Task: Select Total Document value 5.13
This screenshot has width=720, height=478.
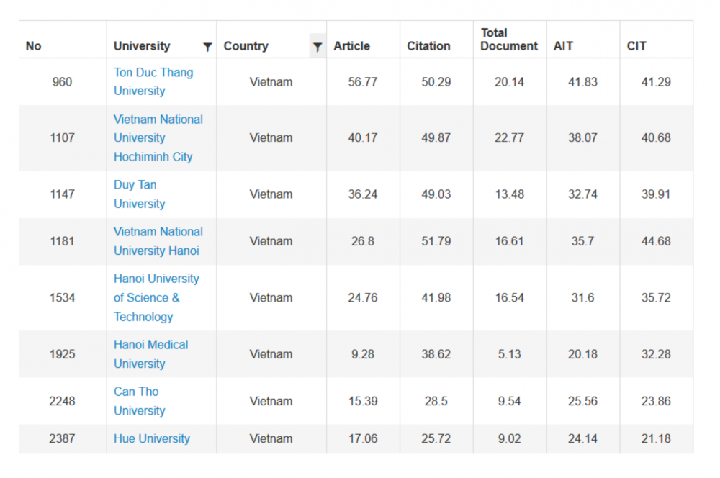Action: 509,354
